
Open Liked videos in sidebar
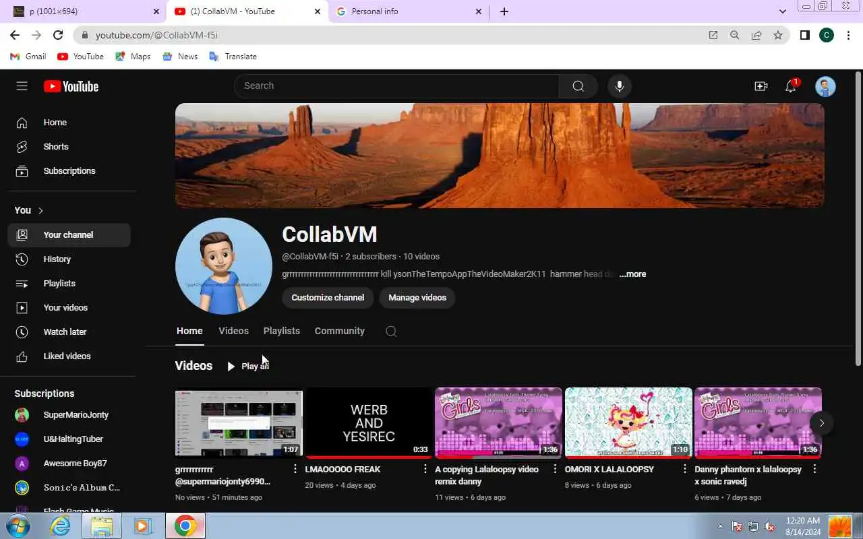point(69,356)
